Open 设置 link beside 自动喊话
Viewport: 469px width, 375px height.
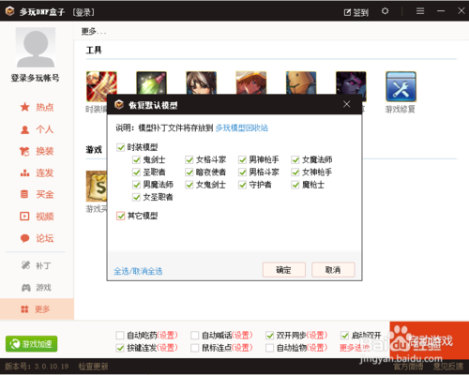point(242,336)
